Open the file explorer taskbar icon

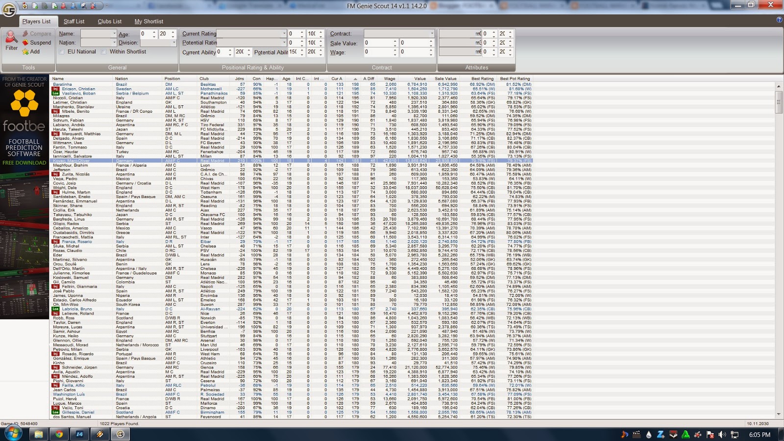pos(38,434)
